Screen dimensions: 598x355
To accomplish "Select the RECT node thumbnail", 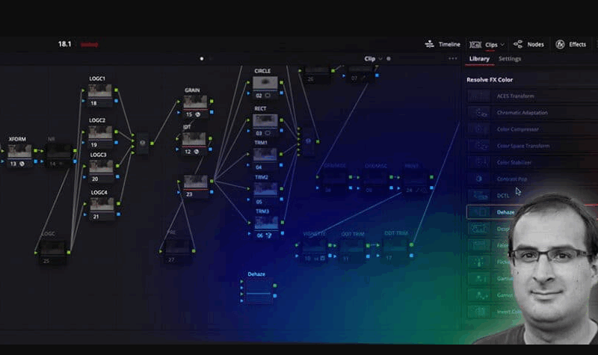I will coord(265,121).
